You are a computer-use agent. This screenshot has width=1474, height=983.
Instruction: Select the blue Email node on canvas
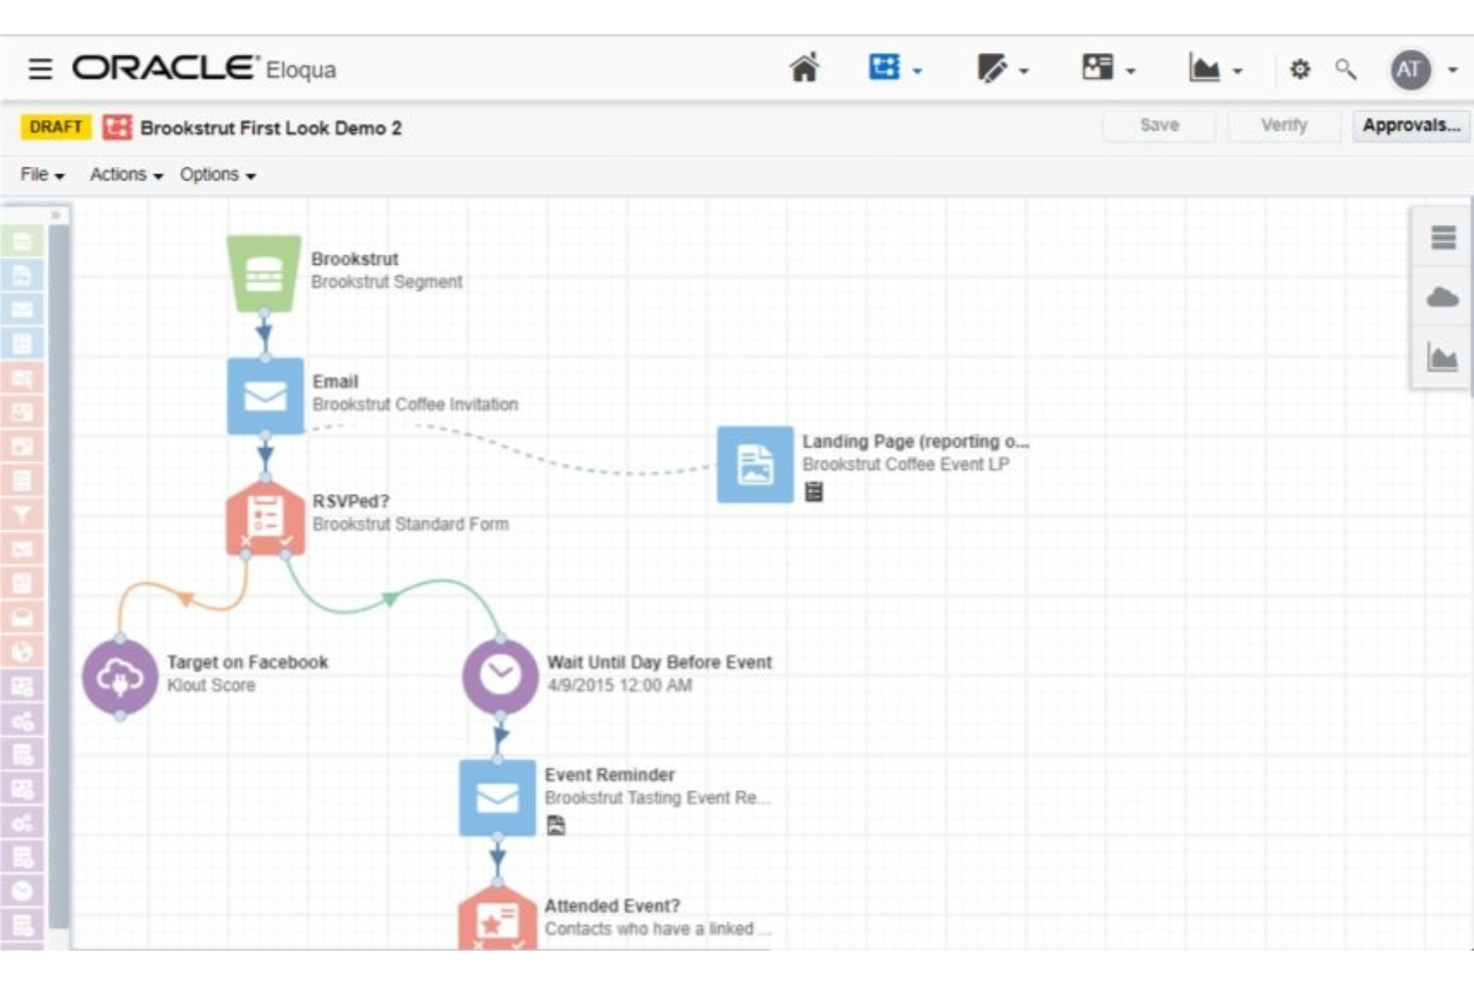[x=265, y=395]
